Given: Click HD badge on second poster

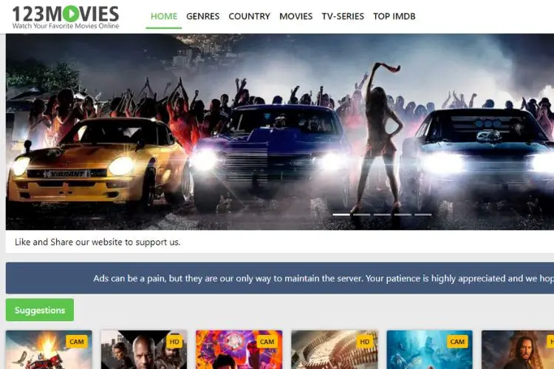Looking at the screenshot, I should click(174, 342).
